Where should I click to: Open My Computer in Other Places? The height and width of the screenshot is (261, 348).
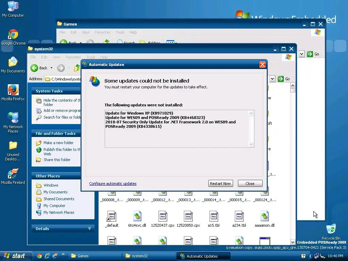pyautogui.click(x=54, y=206)
